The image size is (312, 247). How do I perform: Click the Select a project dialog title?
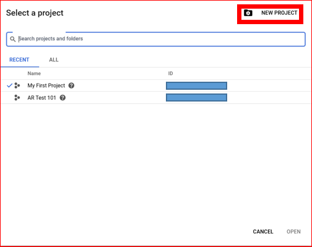(35, 13)
